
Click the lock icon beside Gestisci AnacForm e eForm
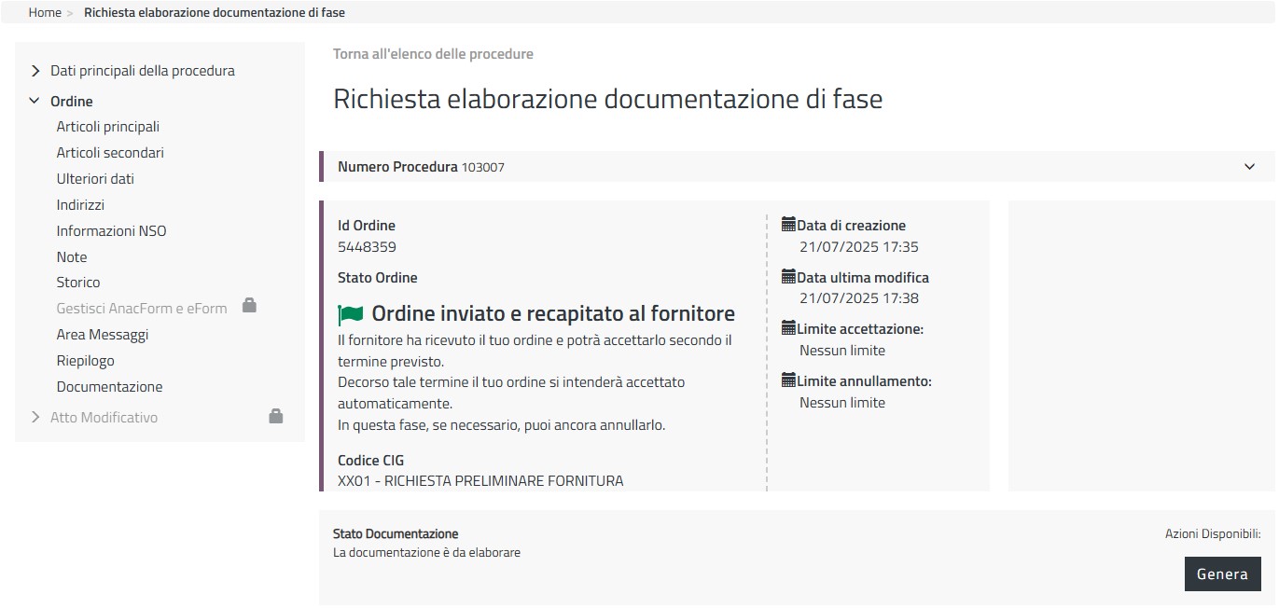249,305
